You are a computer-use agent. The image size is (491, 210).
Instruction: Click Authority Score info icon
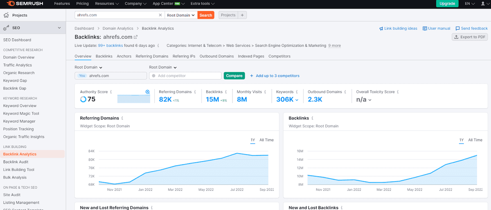point(111,92)
